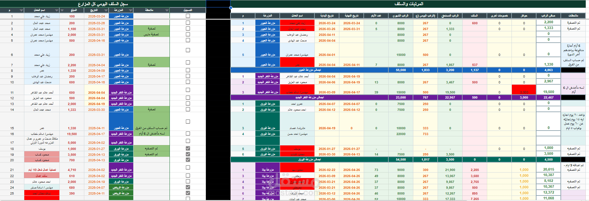Select the total value 55,000

click(401, 70)
